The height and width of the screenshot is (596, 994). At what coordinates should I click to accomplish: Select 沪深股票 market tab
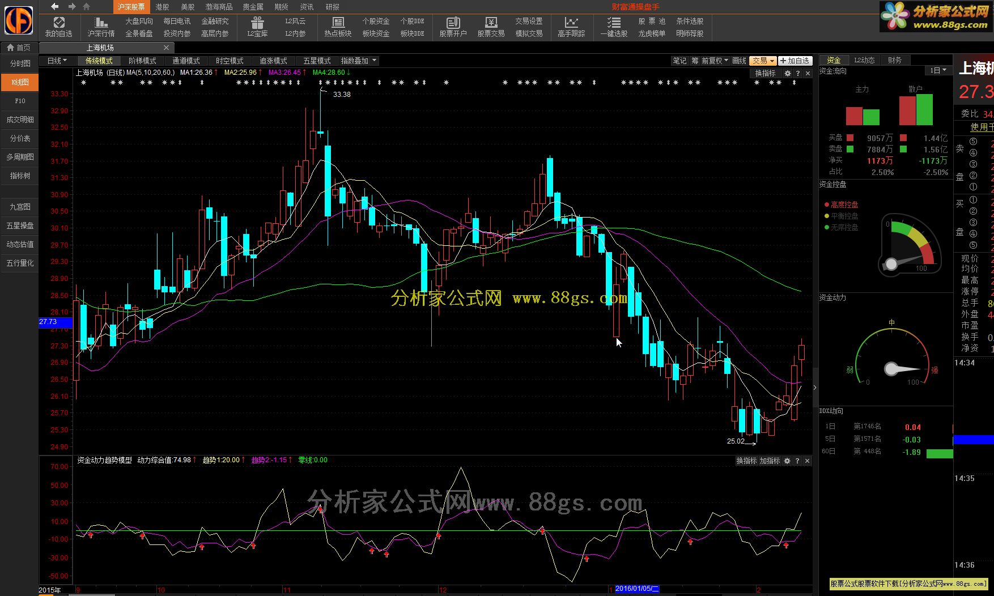point(131,7)
